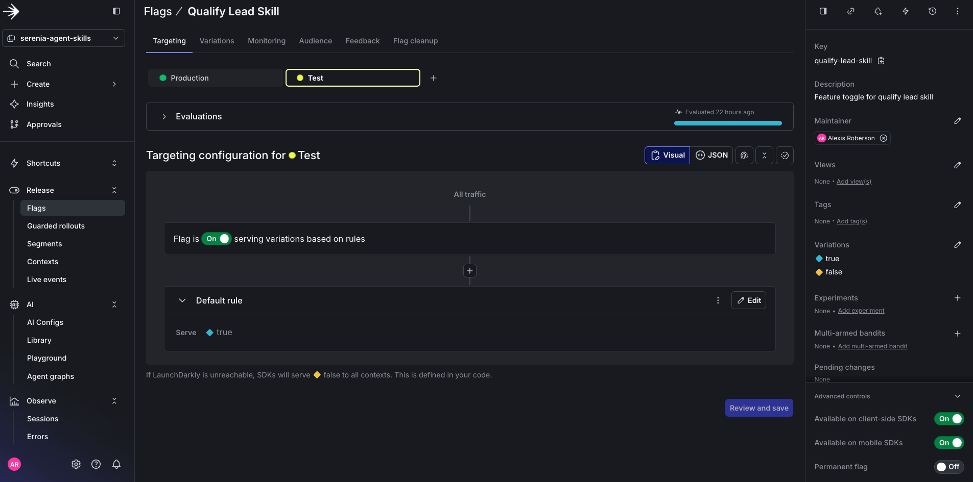The image size is (973, 482).
Task: Switch to Visual editing mode
Action: [667, 155]
